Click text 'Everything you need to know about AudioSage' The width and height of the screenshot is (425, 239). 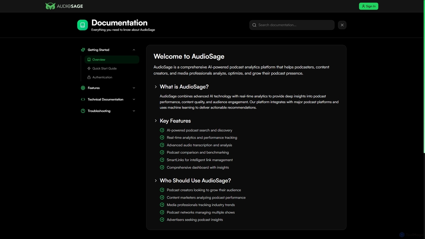coord(123,30)
